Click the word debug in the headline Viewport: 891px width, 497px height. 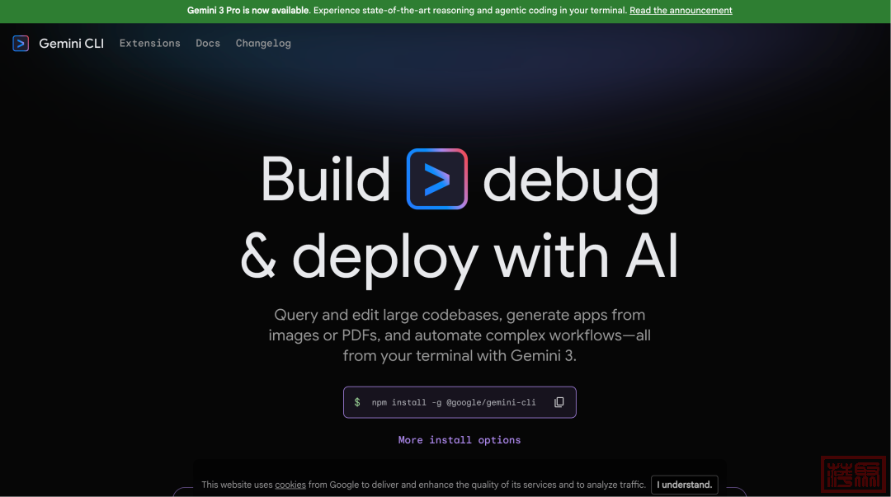coord(571,181)
